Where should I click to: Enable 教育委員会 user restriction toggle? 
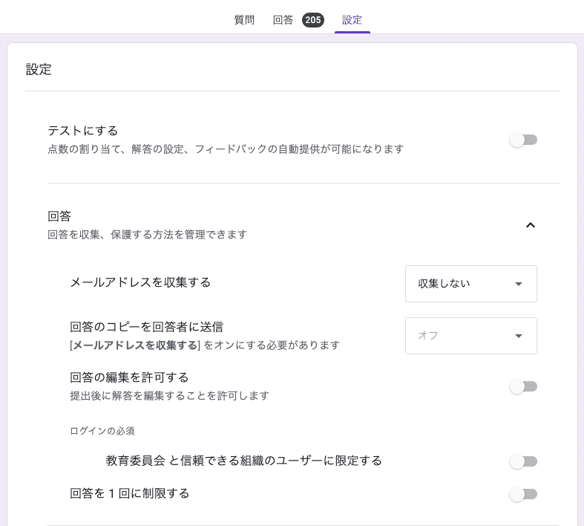(523, 461)
